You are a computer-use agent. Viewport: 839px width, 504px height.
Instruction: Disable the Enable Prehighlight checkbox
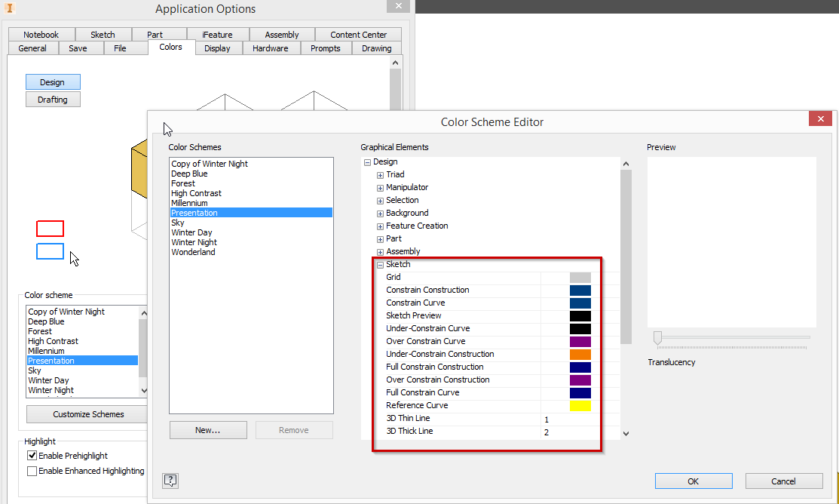click(32, 455)
